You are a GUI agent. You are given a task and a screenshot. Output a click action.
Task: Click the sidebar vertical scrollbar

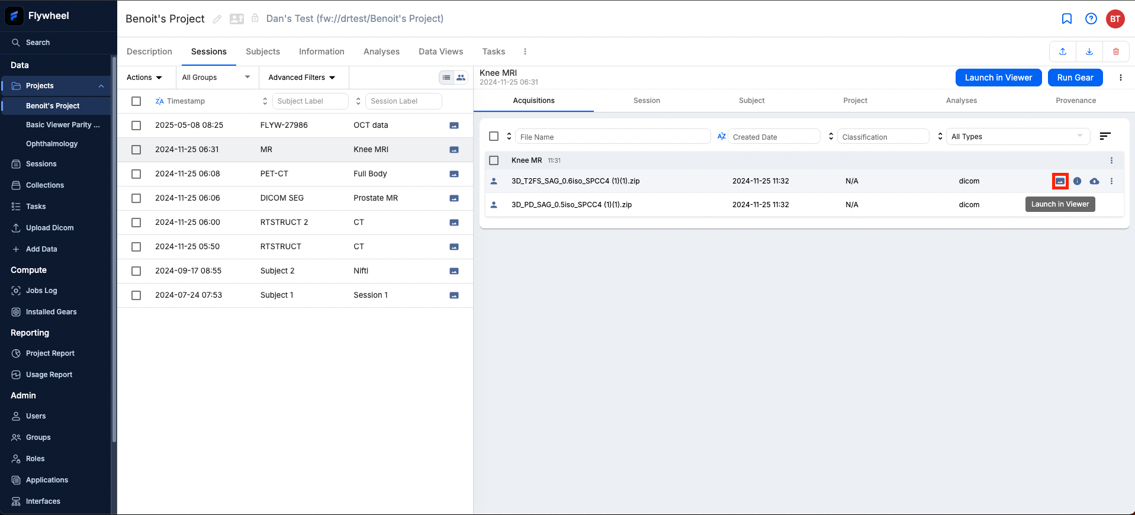coord(114,249)
